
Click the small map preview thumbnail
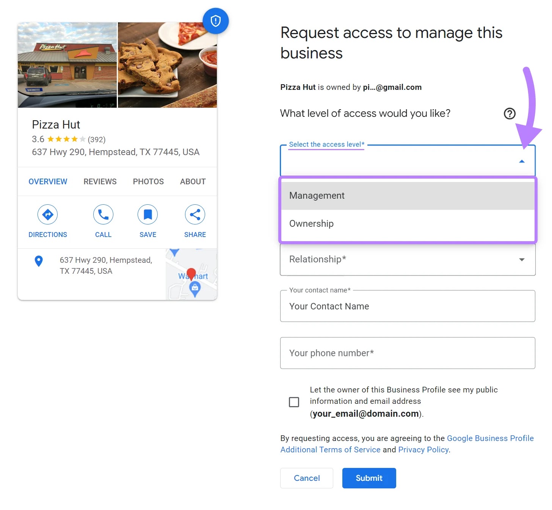(191, 274)
